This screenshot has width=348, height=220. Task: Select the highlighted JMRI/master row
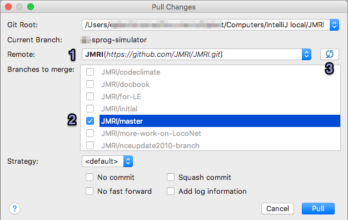(x=220, y=121)
